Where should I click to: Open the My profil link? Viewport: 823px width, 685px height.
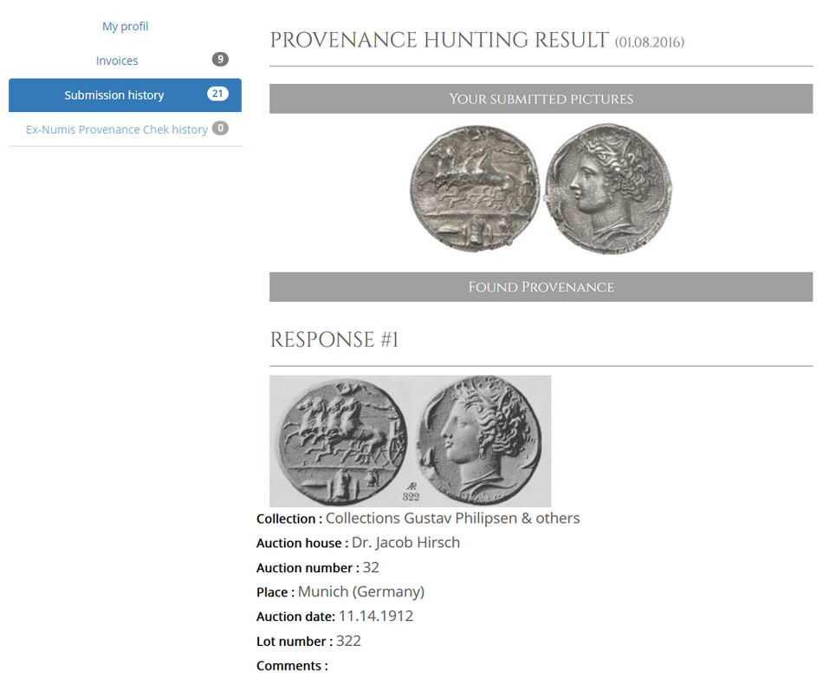[x=125, y=26]
